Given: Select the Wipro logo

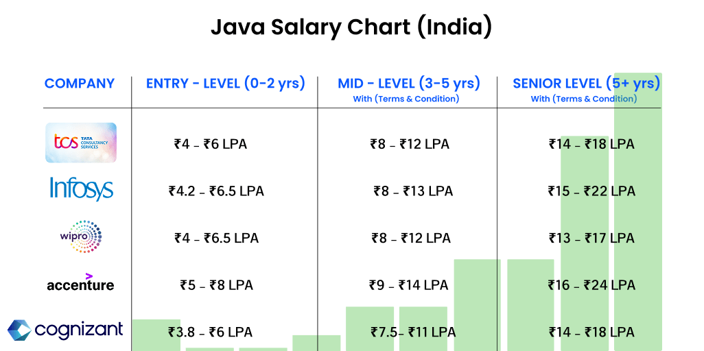Looking at the screenshot, I should coord(81,237).
